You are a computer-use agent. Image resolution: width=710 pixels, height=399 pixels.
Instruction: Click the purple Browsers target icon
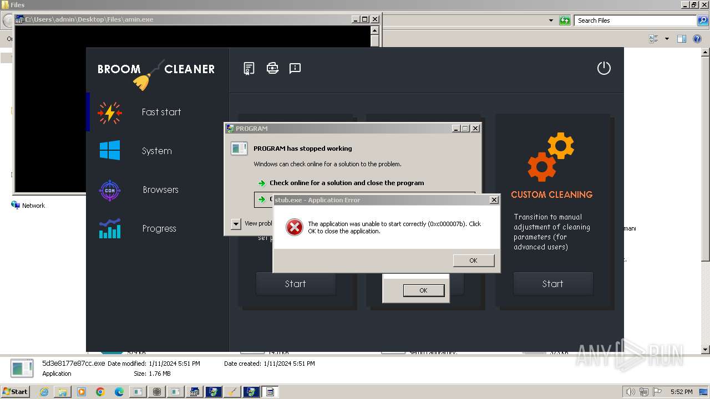coord(110,190)
